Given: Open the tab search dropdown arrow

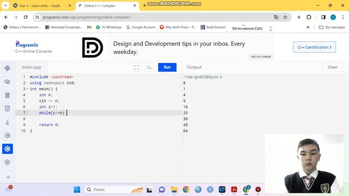Looking at the screenshot, I should pyautogui.click(x=5, y=5).
